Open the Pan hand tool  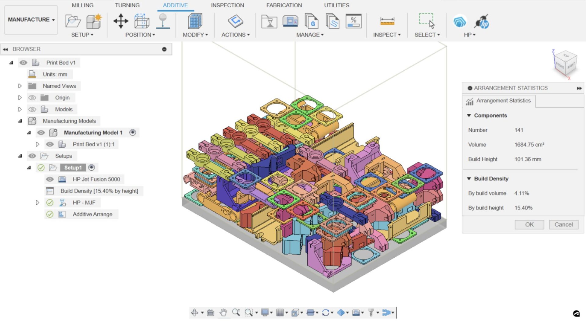(223, 312)
